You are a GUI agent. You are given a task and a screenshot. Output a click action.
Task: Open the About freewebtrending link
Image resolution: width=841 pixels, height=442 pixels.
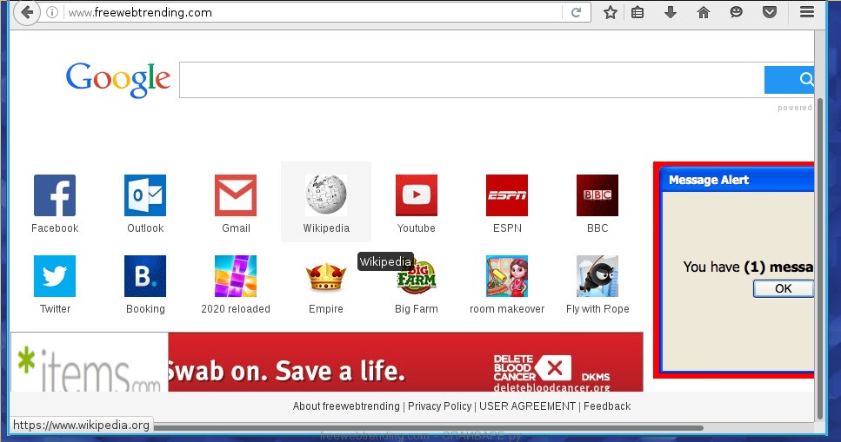click(346, 406)
